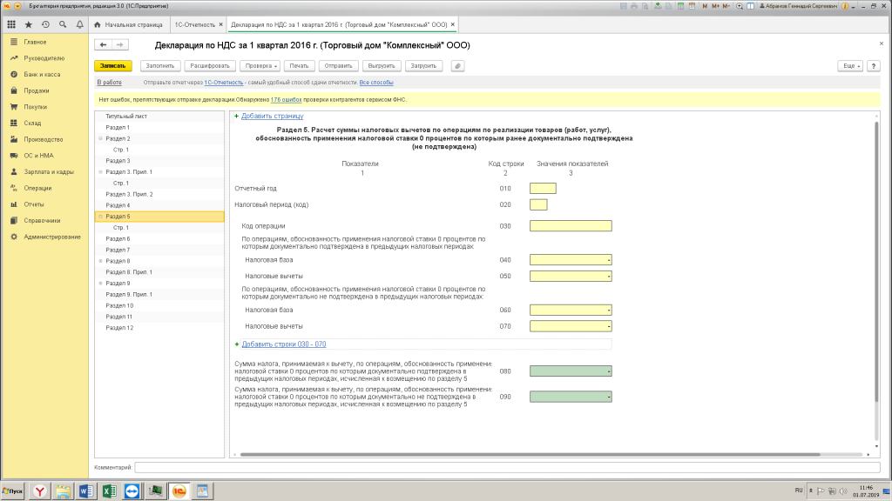
Task: Click the Банк и касса sidebar section
Action: (42, 75)
